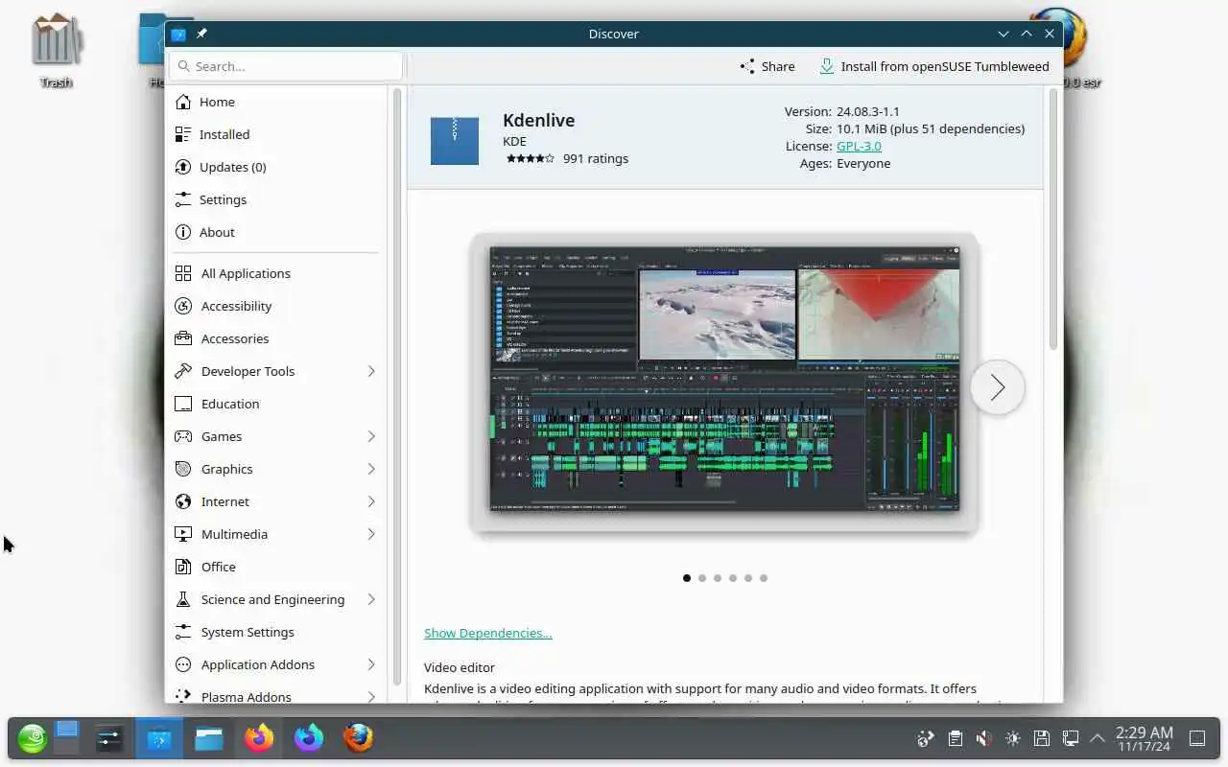Click Share button in toolbar
The width and height of the screenshot is (1228, 767).
tap(767, 66)
